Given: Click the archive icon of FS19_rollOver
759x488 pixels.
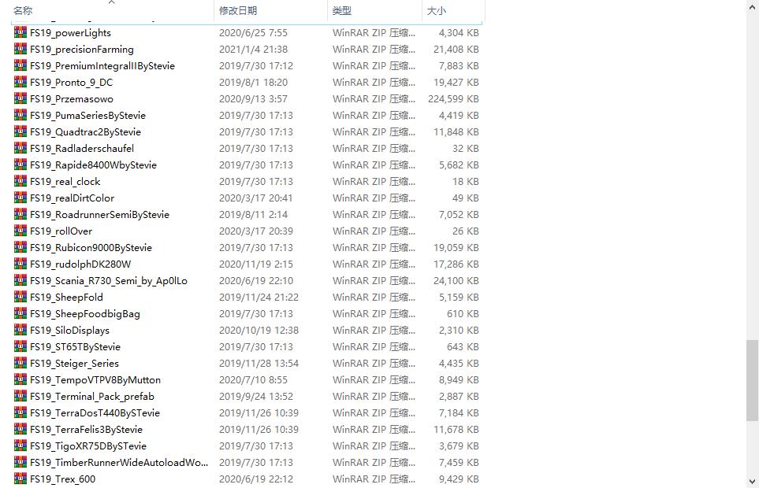Looking at the screenshot, I should (20, 231).
